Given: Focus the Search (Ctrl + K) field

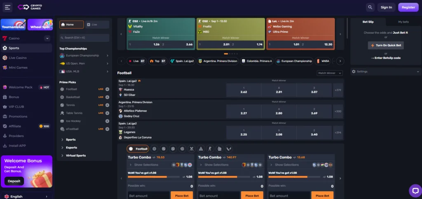Looking at the screenshot, I should coord(84,37).
